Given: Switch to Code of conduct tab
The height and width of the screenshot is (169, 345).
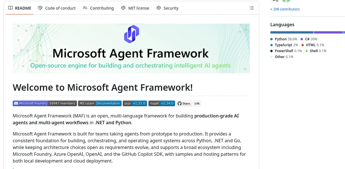Looking at the screenshot, I should [57, 8].
